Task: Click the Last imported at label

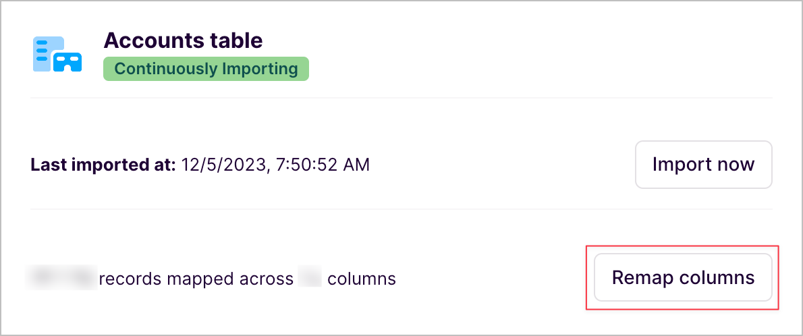Action: pos(103,165)
